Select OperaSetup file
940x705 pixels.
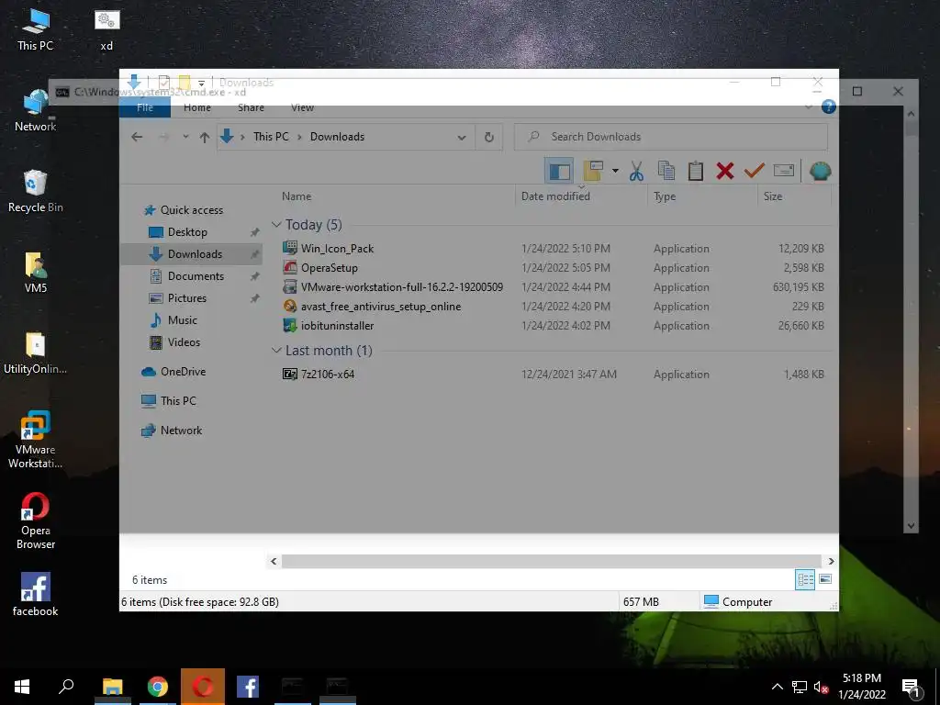pyautogui.click(x=330, y=268)
